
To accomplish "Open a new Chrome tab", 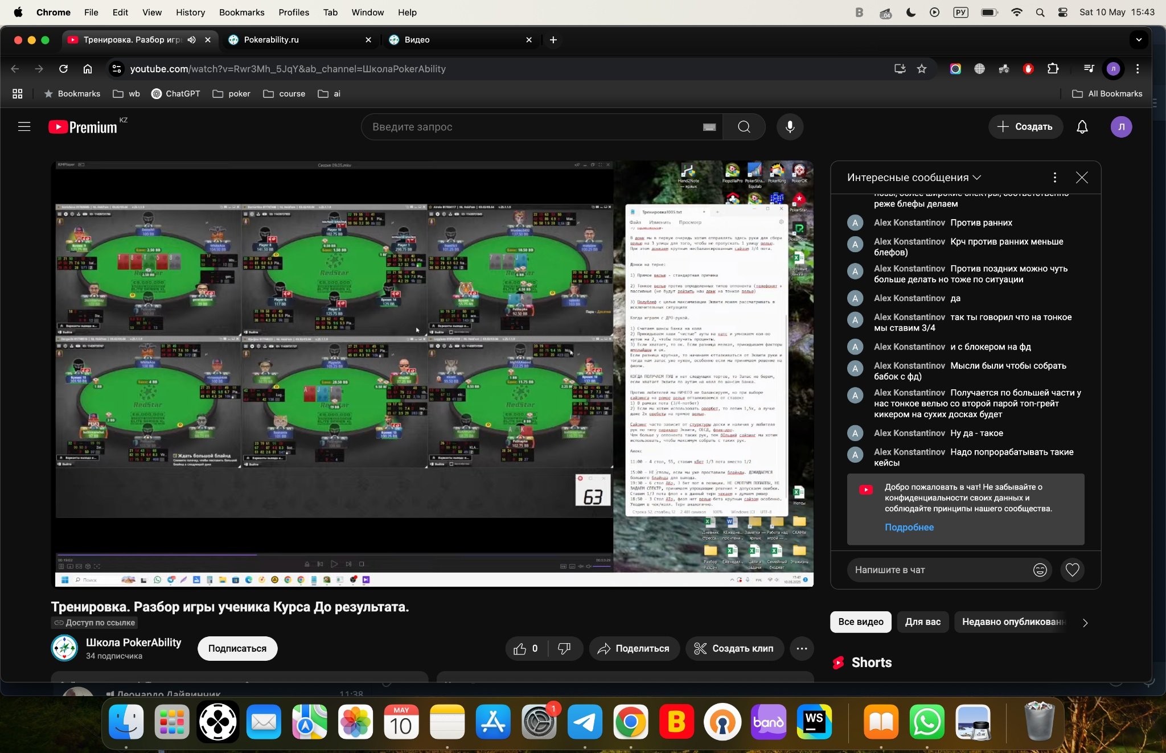I will pyautogui.click(x=553, y=40).
